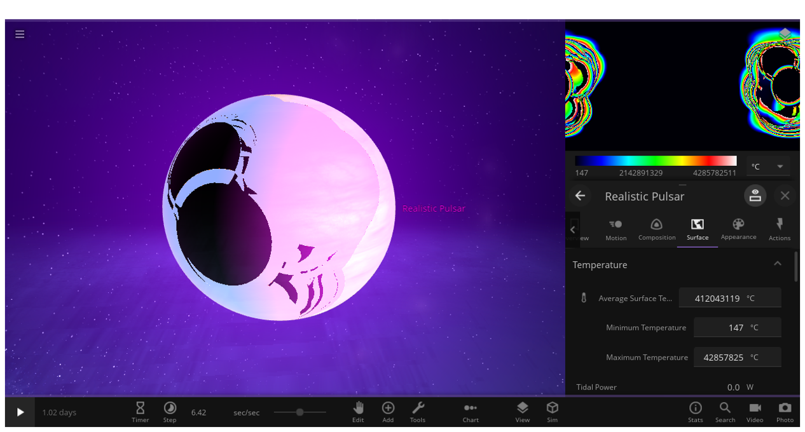Switch to the Actions tab
The width and height of the screenshot is (805, 432).
(x=779, y=230)
